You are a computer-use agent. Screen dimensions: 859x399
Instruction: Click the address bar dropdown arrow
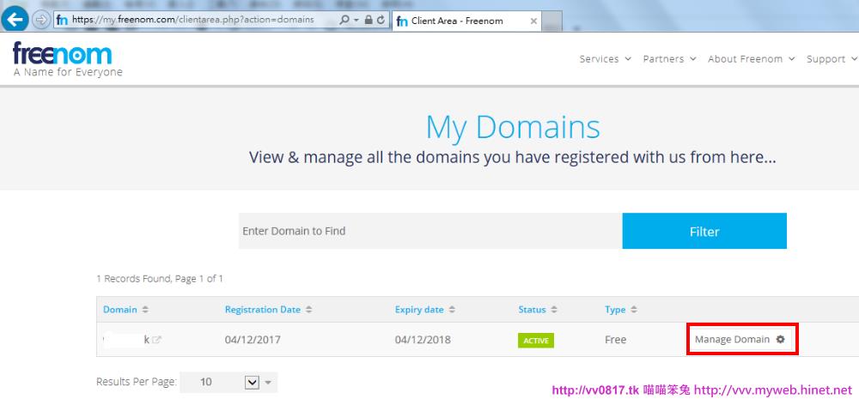(356, 20)
